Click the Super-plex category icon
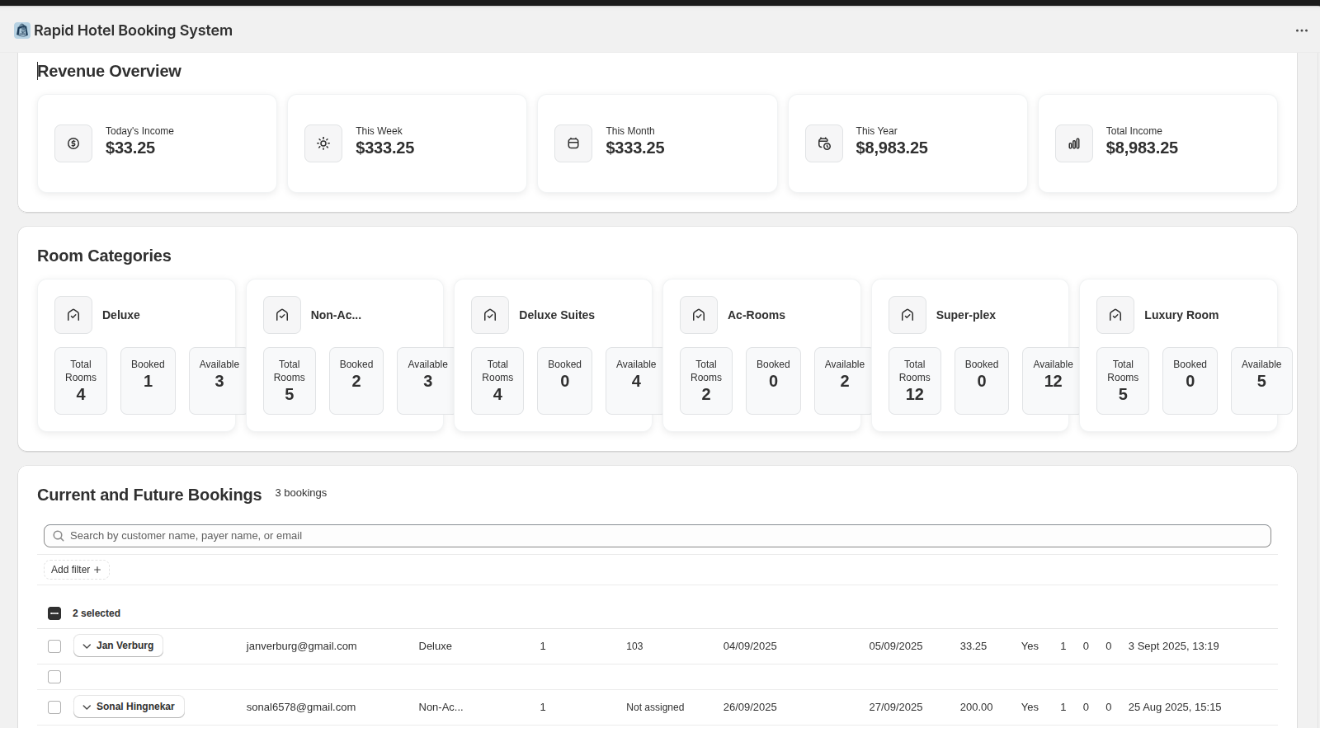Viewport: 1320px width, 742px height. click(x=907, y=315)
